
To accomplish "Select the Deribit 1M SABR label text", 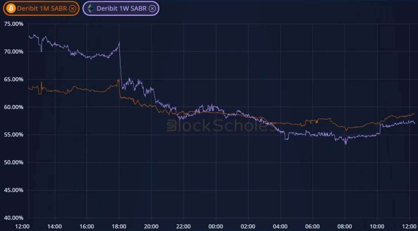I will tap(42, 9).
